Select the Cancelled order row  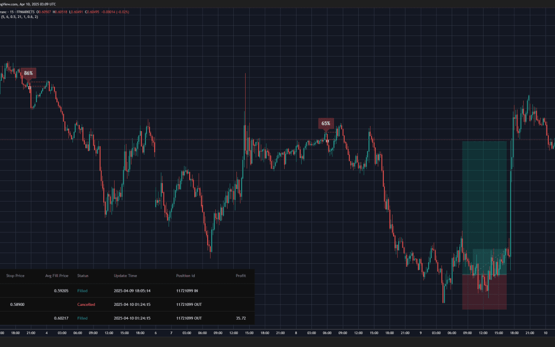click(86, 304)
